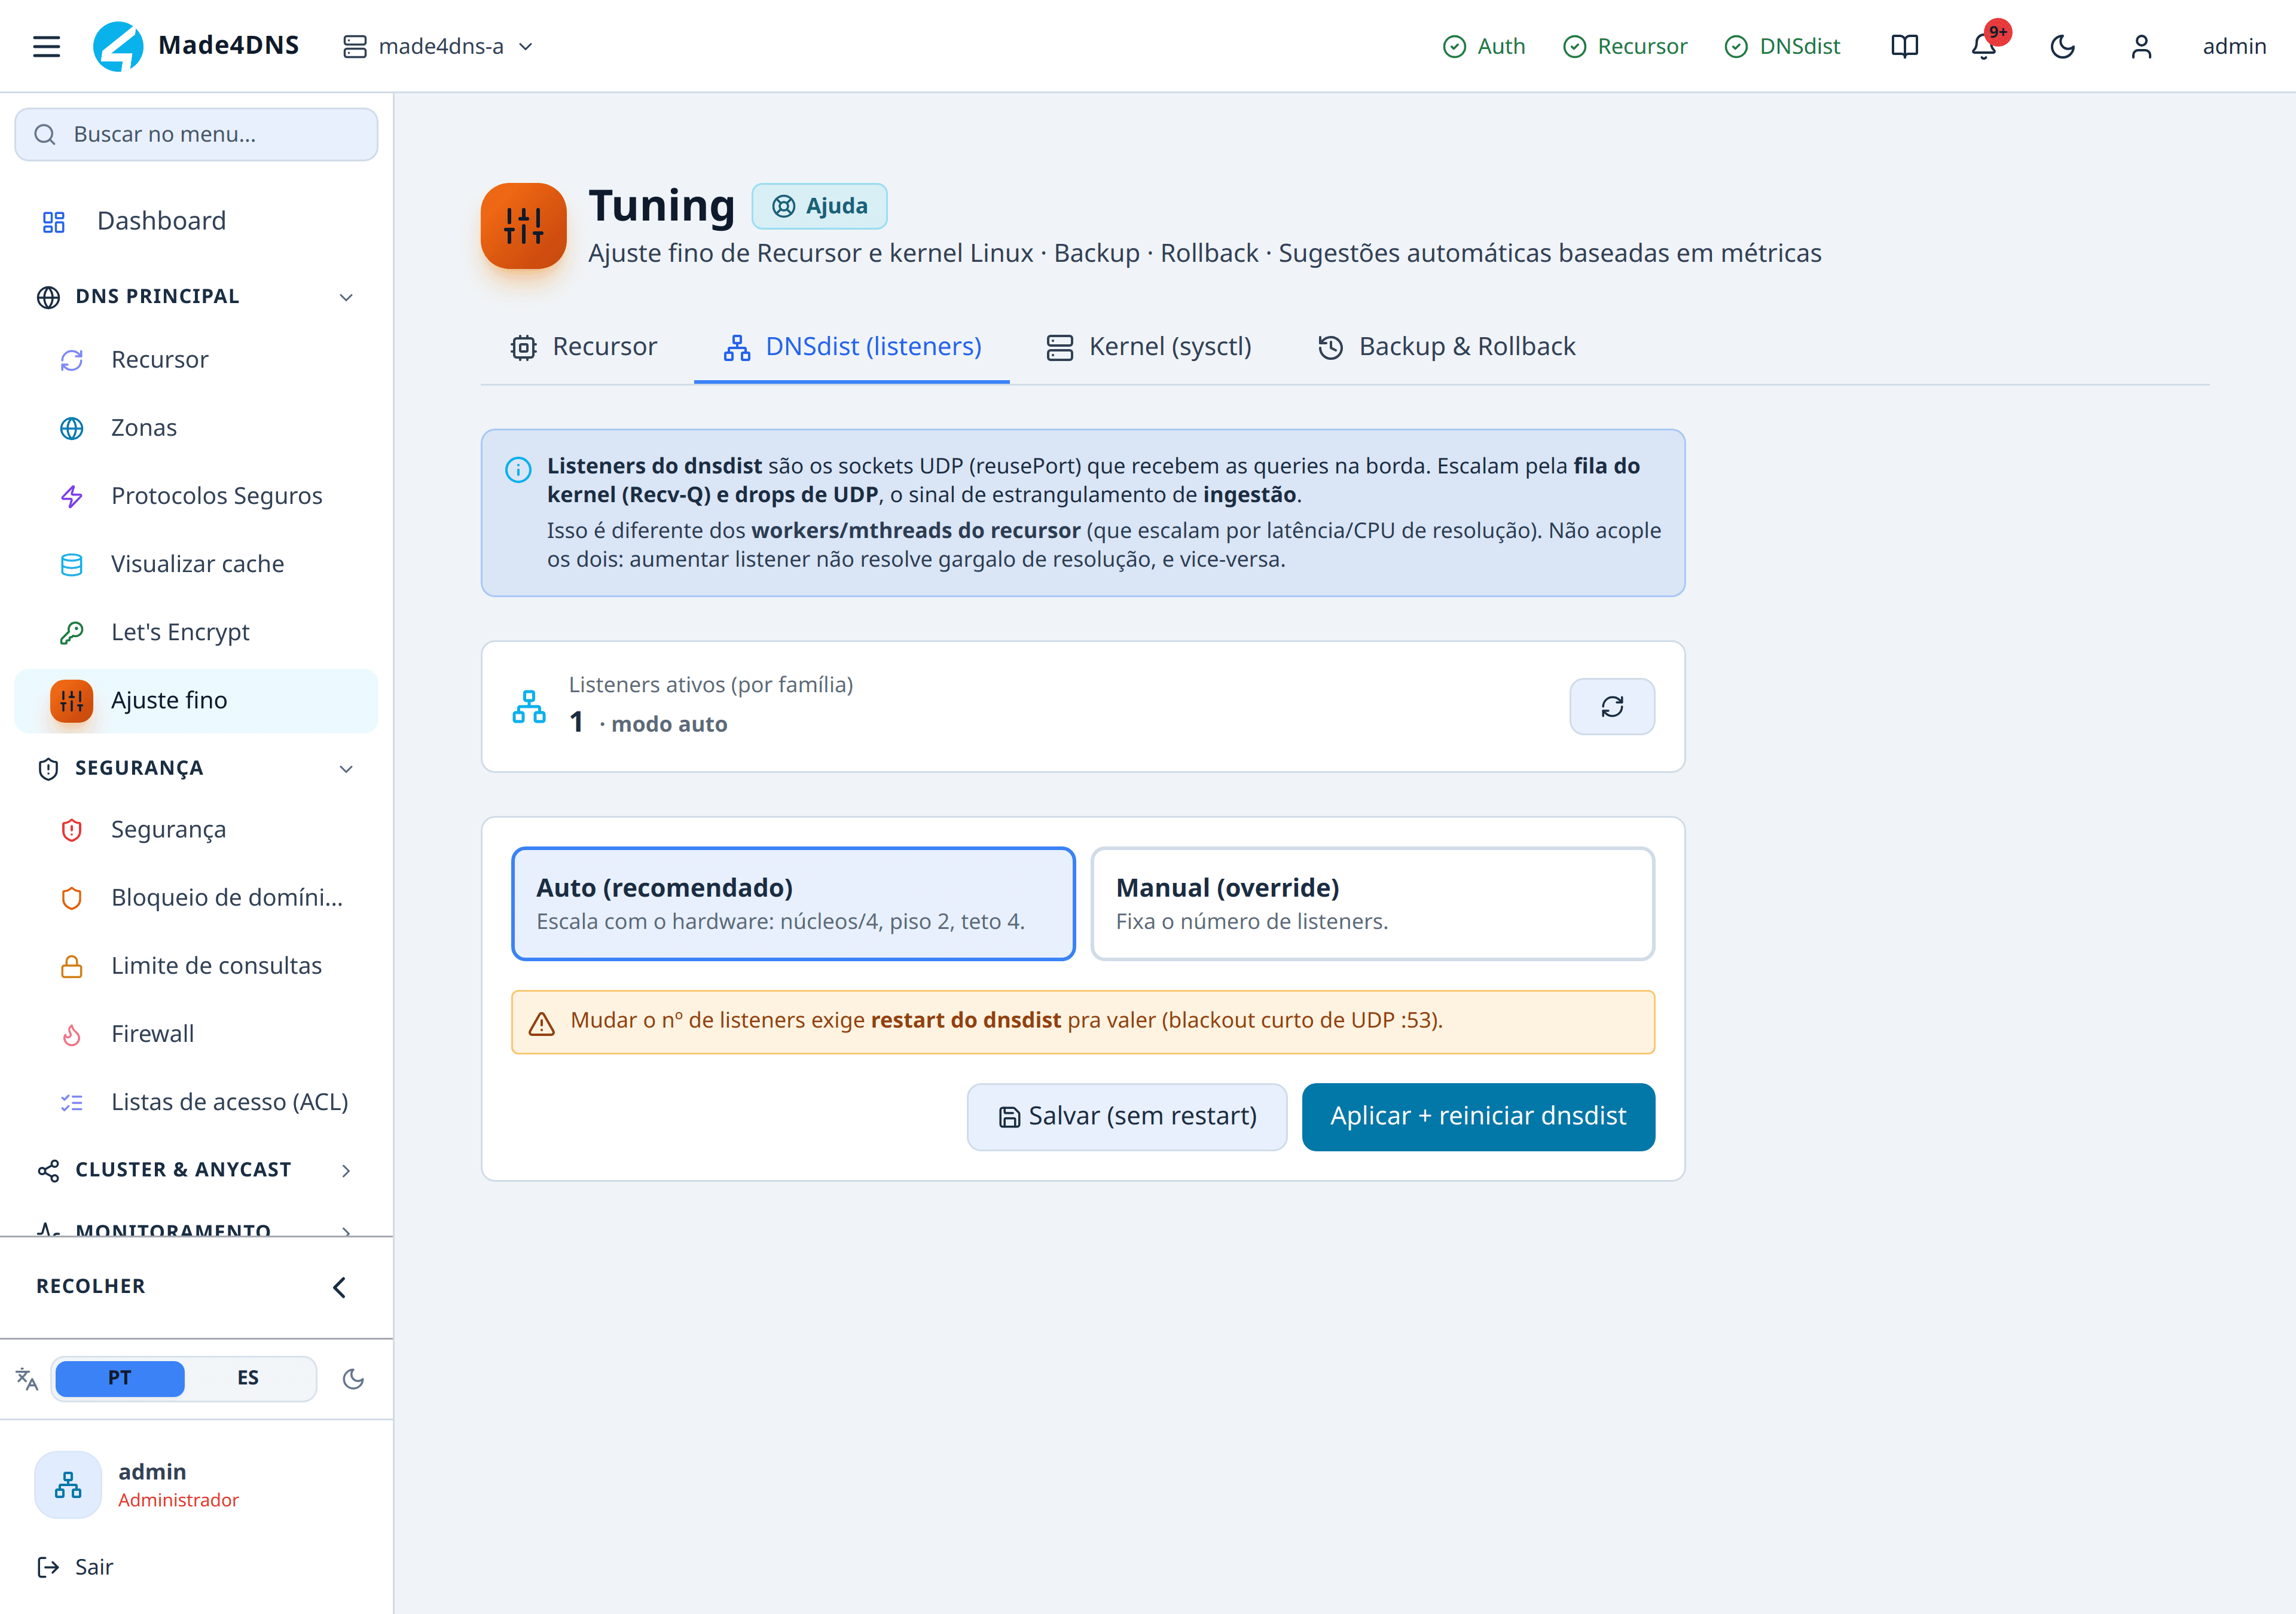Switch to the Recursor tab

584,346
